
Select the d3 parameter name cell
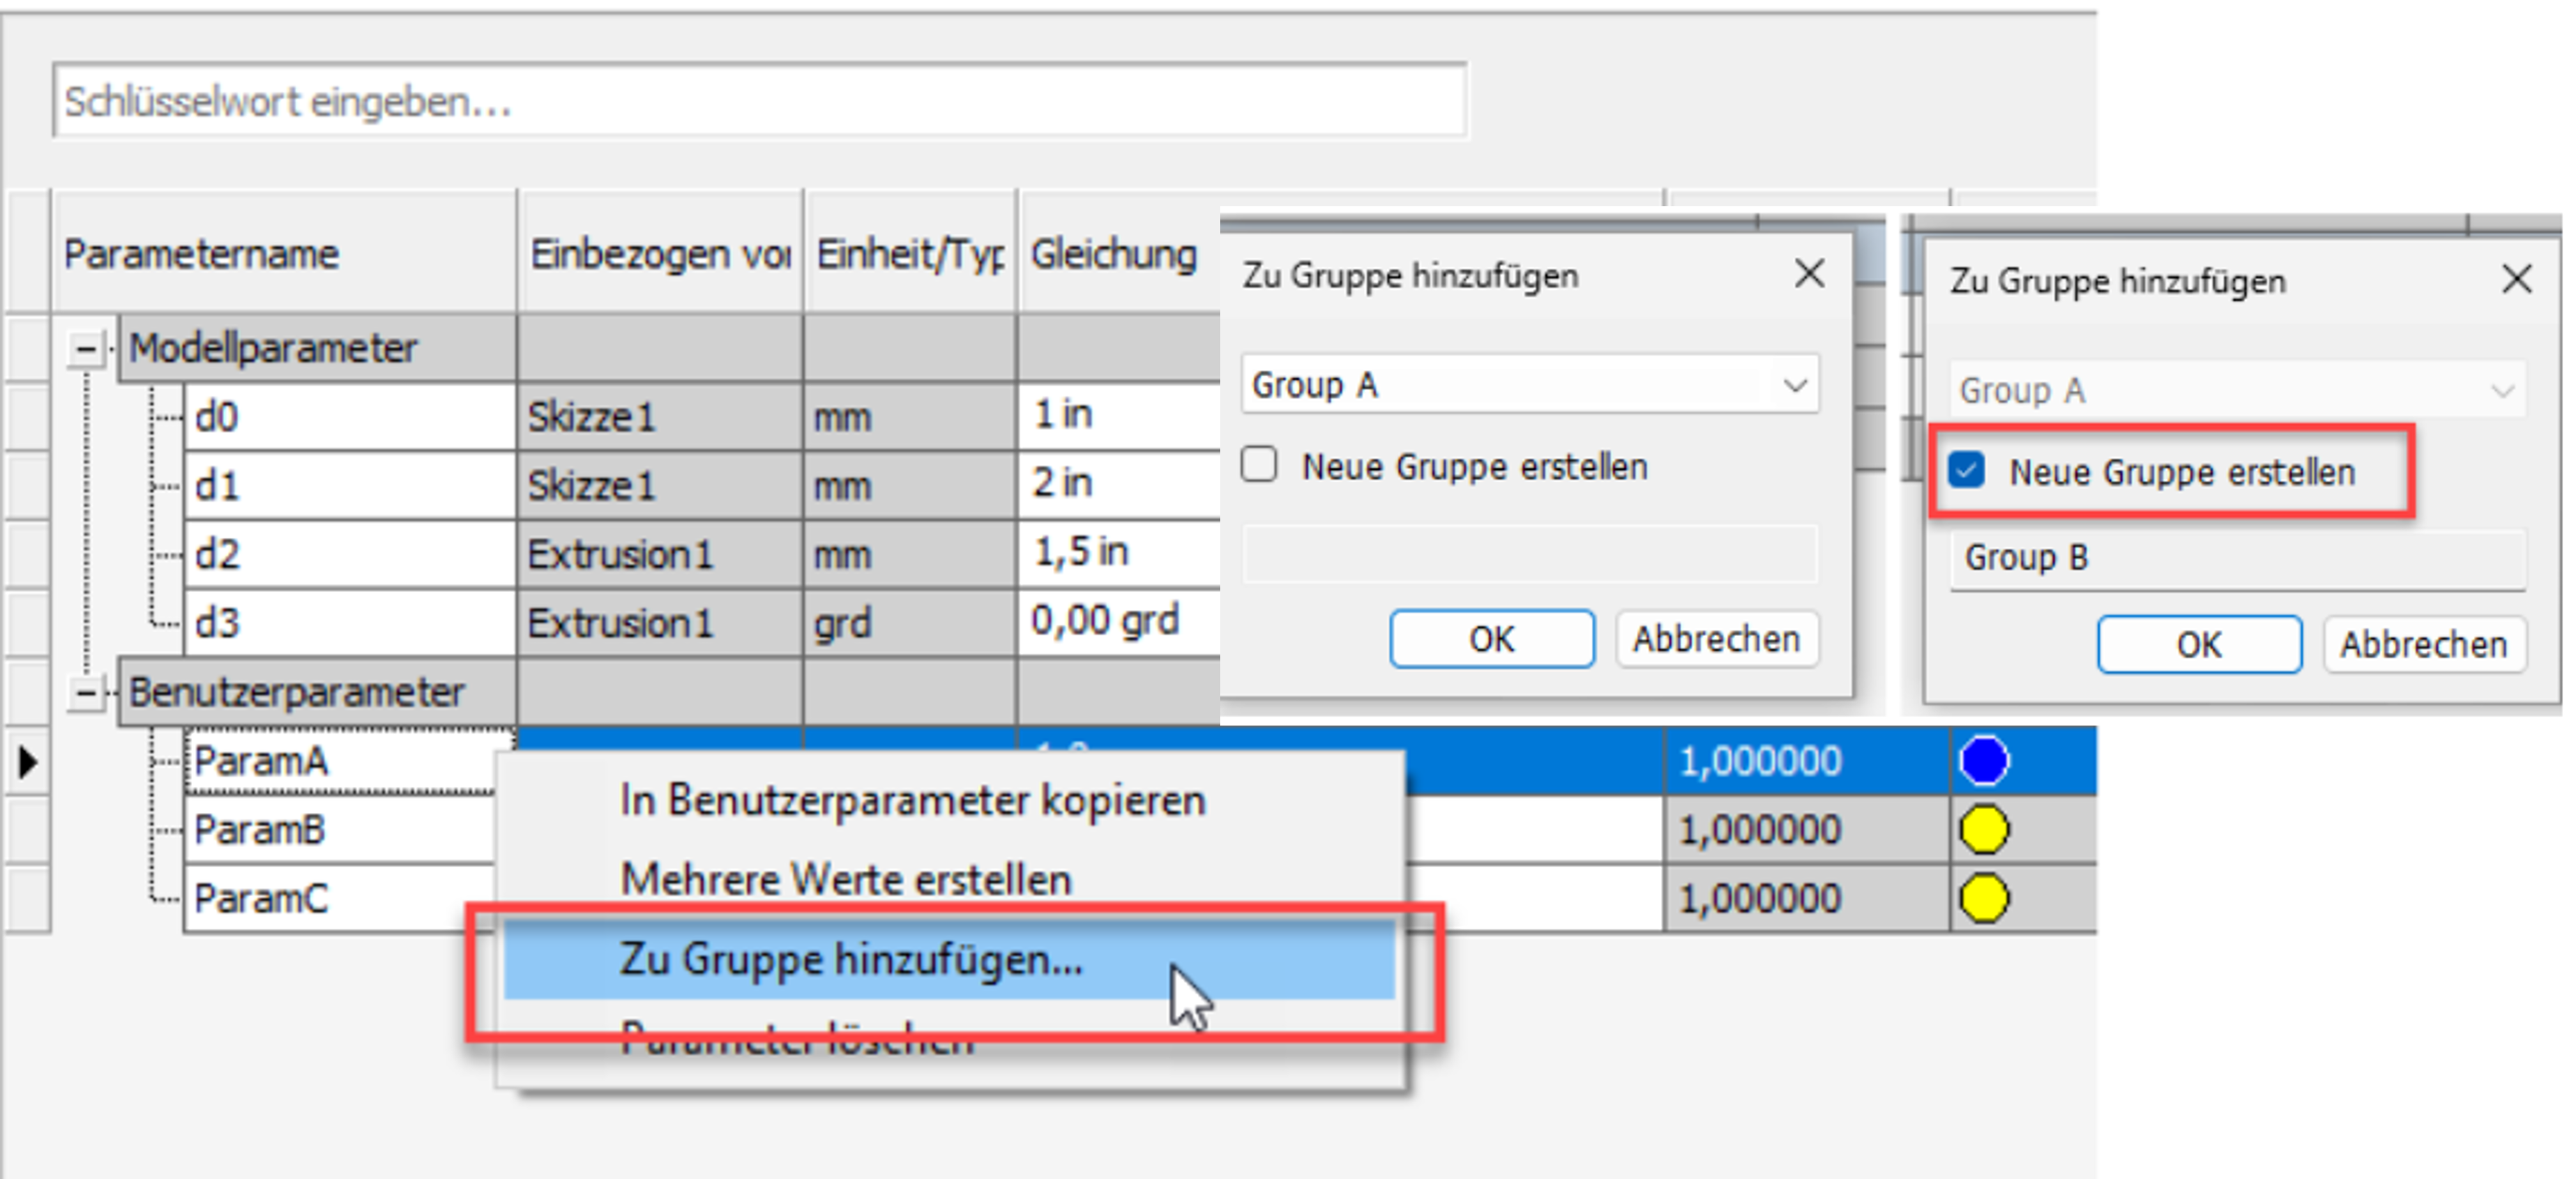pyautogui.click(x=350, y=623)
